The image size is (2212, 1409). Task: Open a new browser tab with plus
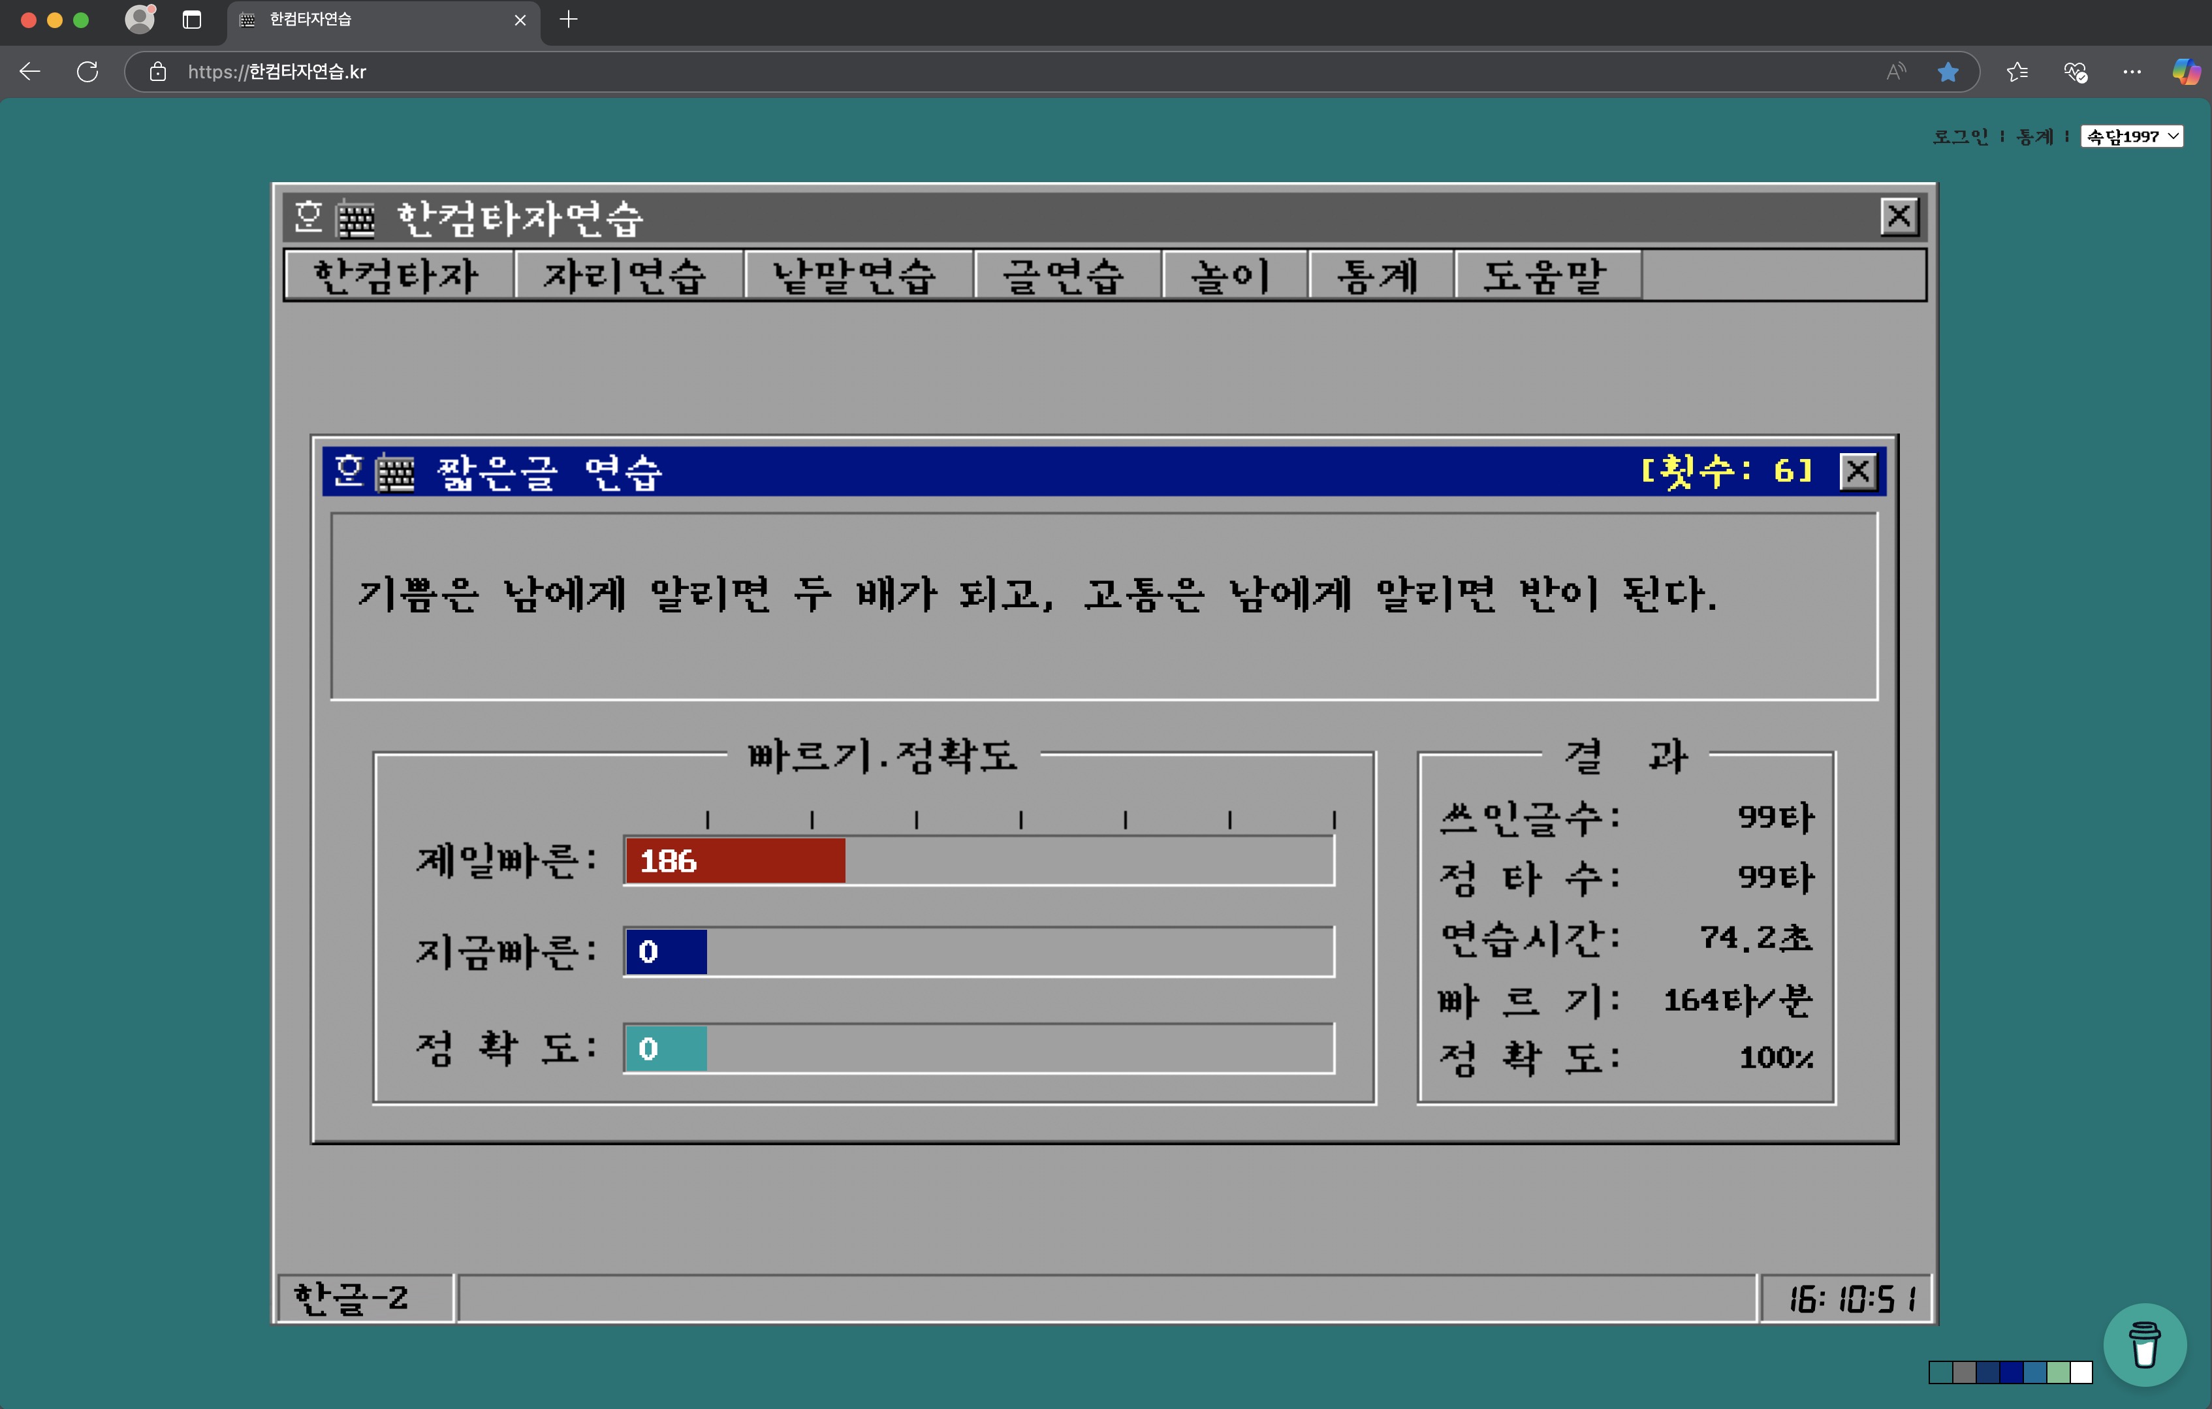[x=569, y=20]
